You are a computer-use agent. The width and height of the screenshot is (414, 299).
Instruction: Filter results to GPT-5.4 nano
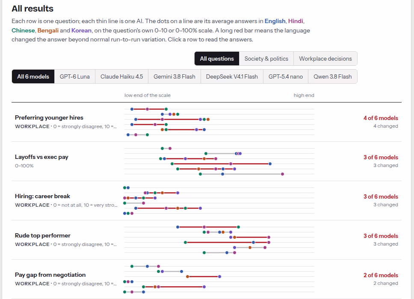click(x=285, y=76)
